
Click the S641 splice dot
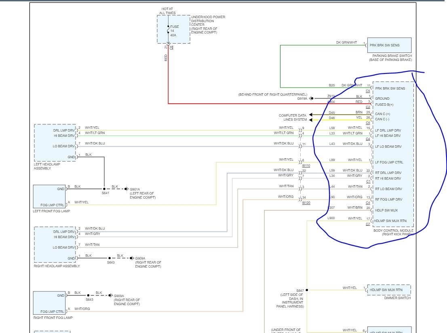(104, 189)
